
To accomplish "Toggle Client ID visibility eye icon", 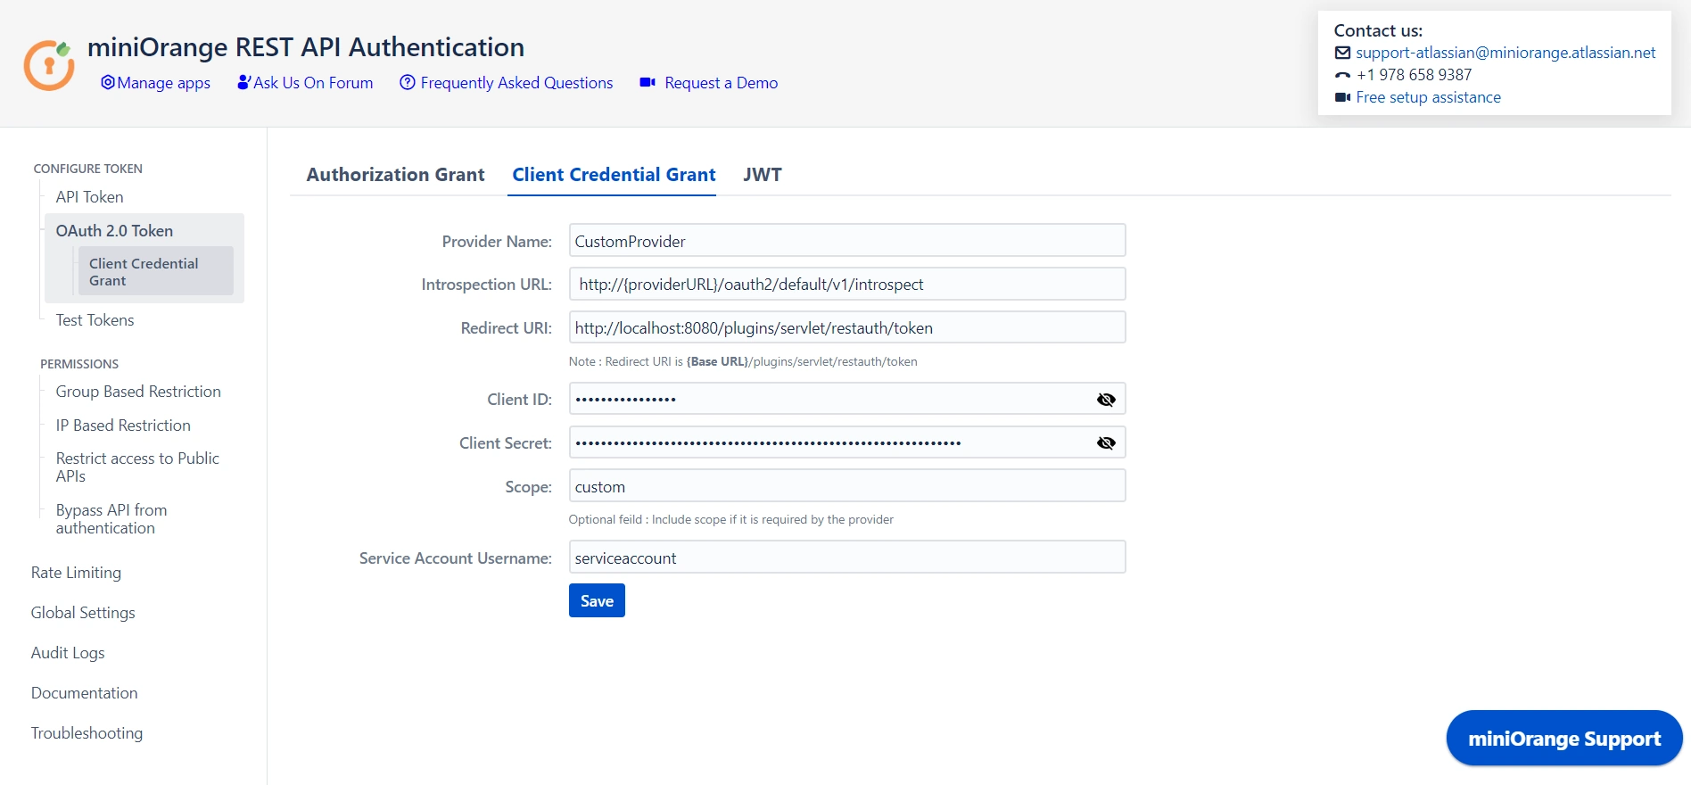I will 1106,400.
